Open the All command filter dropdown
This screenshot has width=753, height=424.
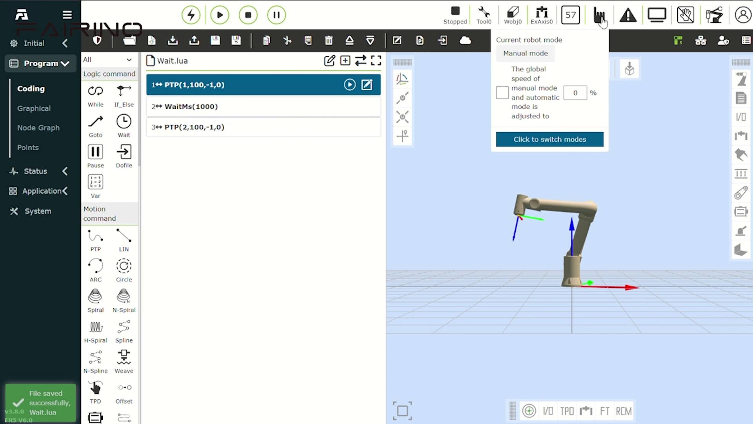pyautogui.click(x=107, y=60)
